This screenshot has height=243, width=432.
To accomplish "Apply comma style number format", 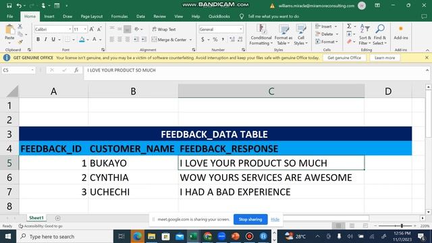I will coord(223,40).
